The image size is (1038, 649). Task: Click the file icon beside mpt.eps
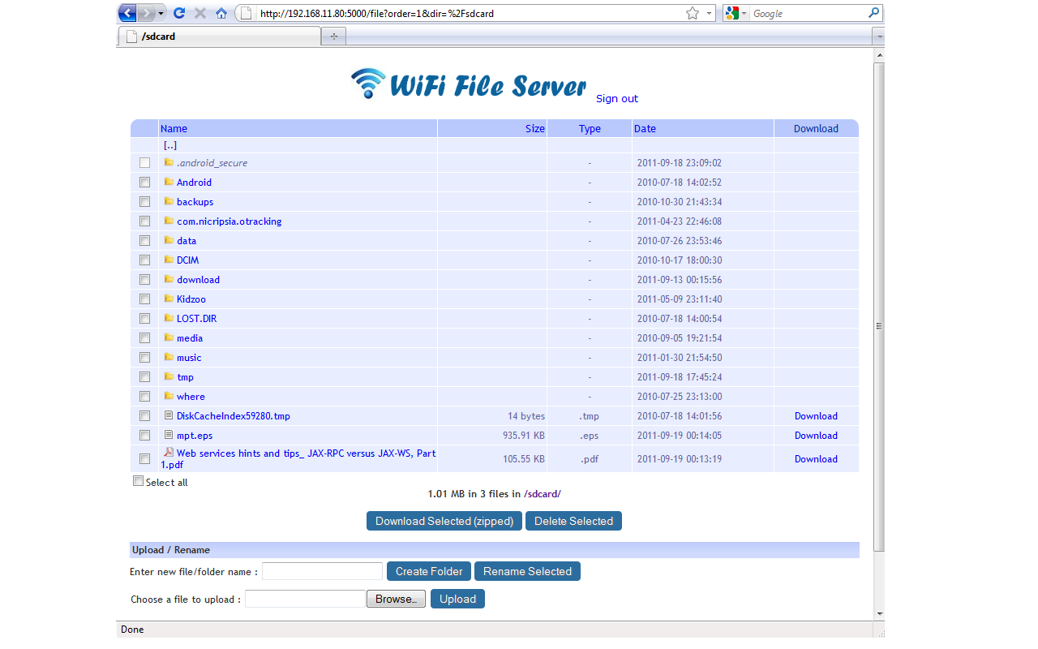[x=169, y=435]
